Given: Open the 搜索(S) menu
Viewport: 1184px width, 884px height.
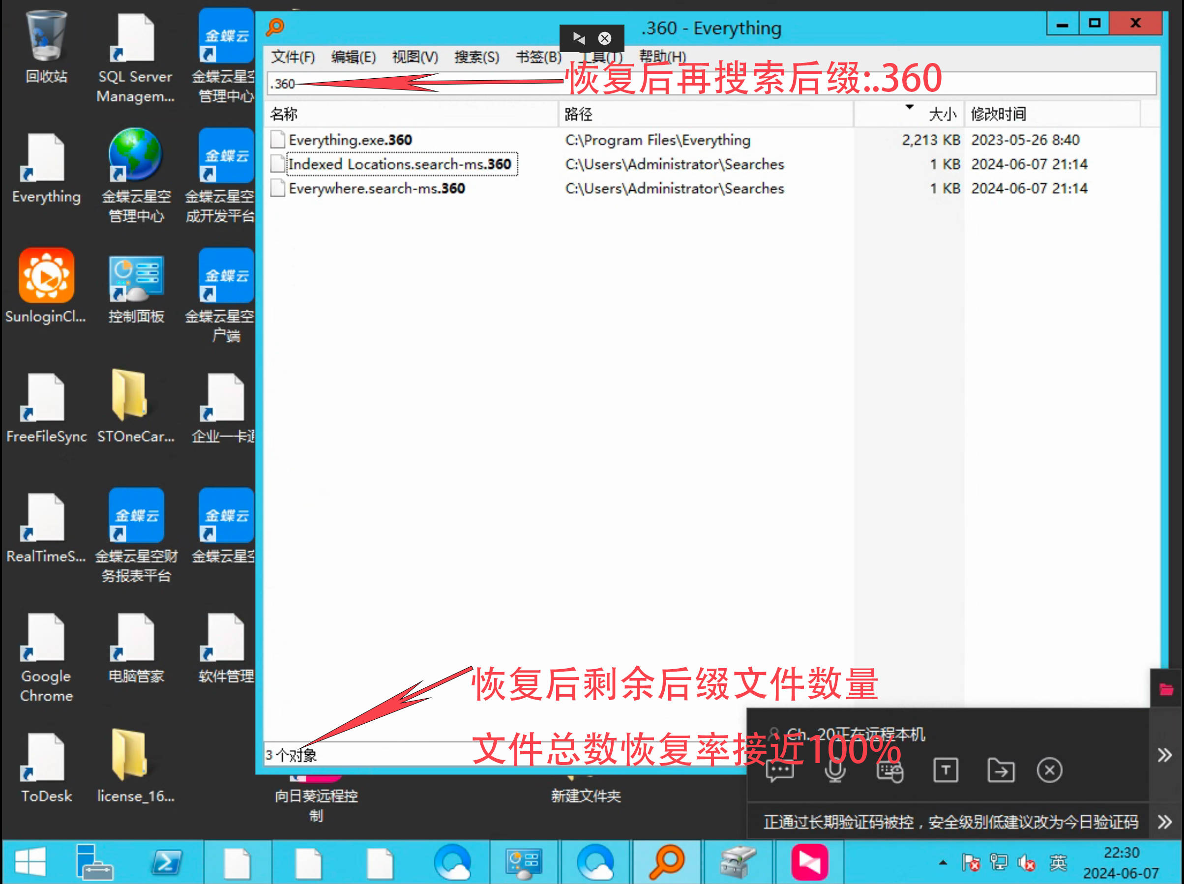Looking at the screenshot, I should pyautogui.click(x=477, y=57).
